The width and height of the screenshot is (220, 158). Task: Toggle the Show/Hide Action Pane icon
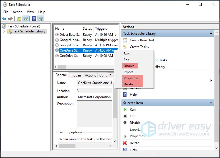coord(41,19)
